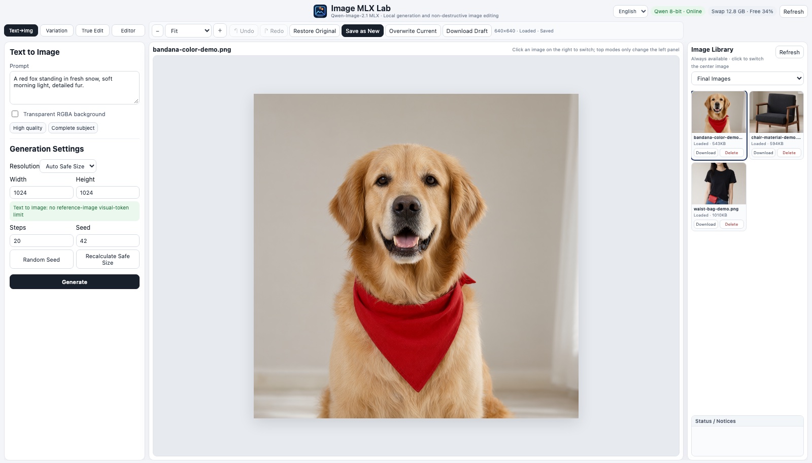Click the Swap 12.8 GB · Free 34% indicator
The image size is (812, 463).
coord(742,11)
